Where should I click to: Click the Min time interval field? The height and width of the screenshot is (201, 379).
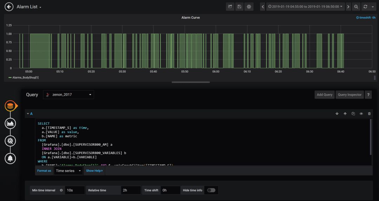coord(75,190)
